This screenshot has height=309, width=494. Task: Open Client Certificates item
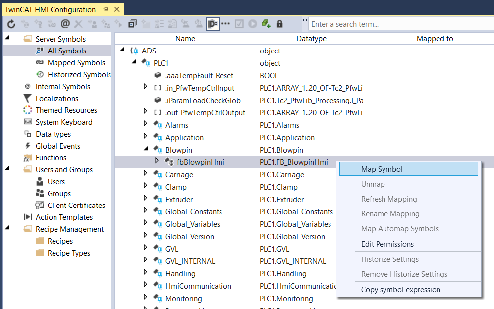tap(76, 206)
